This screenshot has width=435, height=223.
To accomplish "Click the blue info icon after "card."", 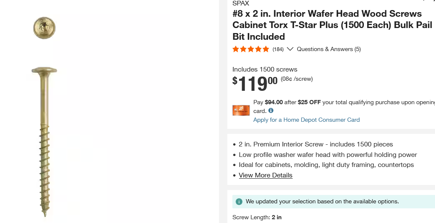I will [271, 111].
